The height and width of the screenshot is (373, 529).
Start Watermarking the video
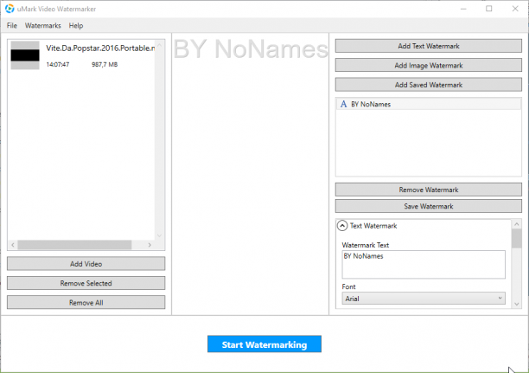tap(264, 344)
